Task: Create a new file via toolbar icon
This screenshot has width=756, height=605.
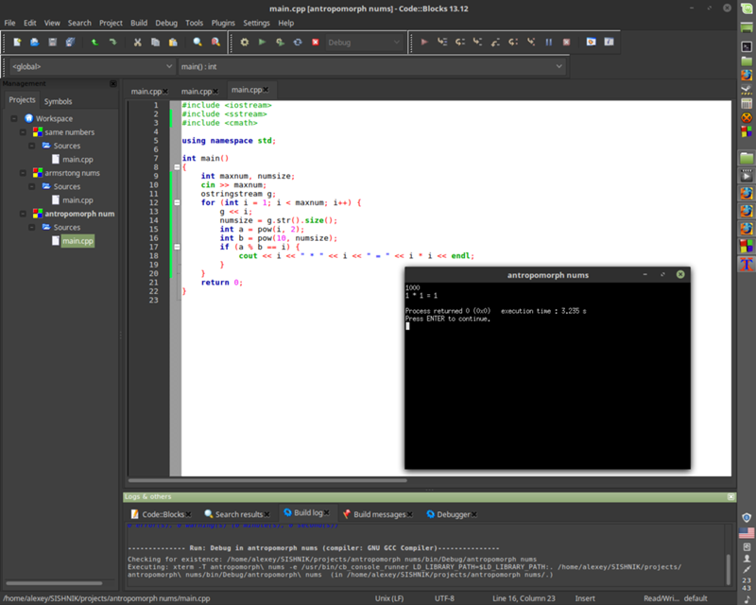Action: pyautogui.click(x=17, y=43)
